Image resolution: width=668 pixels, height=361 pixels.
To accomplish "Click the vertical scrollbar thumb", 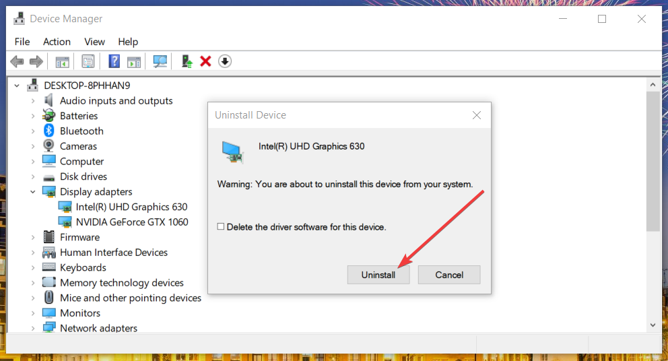I will (653, 162).
